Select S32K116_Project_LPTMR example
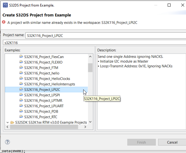This screenshot has width=186, height=153. (x=43, y=100)
